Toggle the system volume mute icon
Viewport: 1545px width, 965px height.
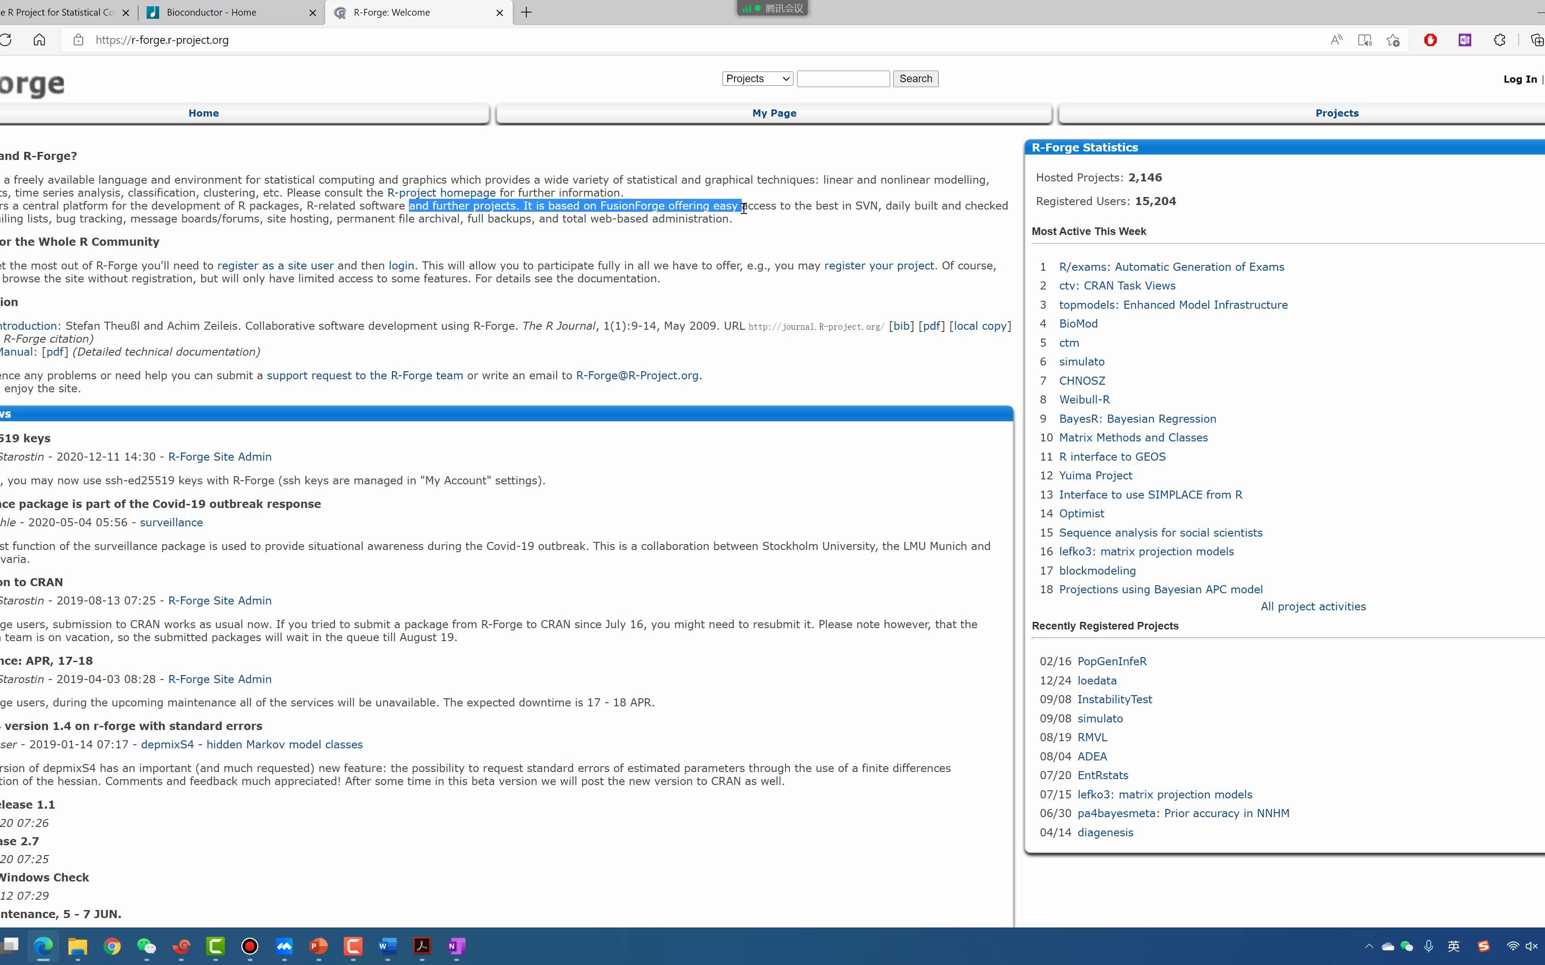(x=1532, y=946)
